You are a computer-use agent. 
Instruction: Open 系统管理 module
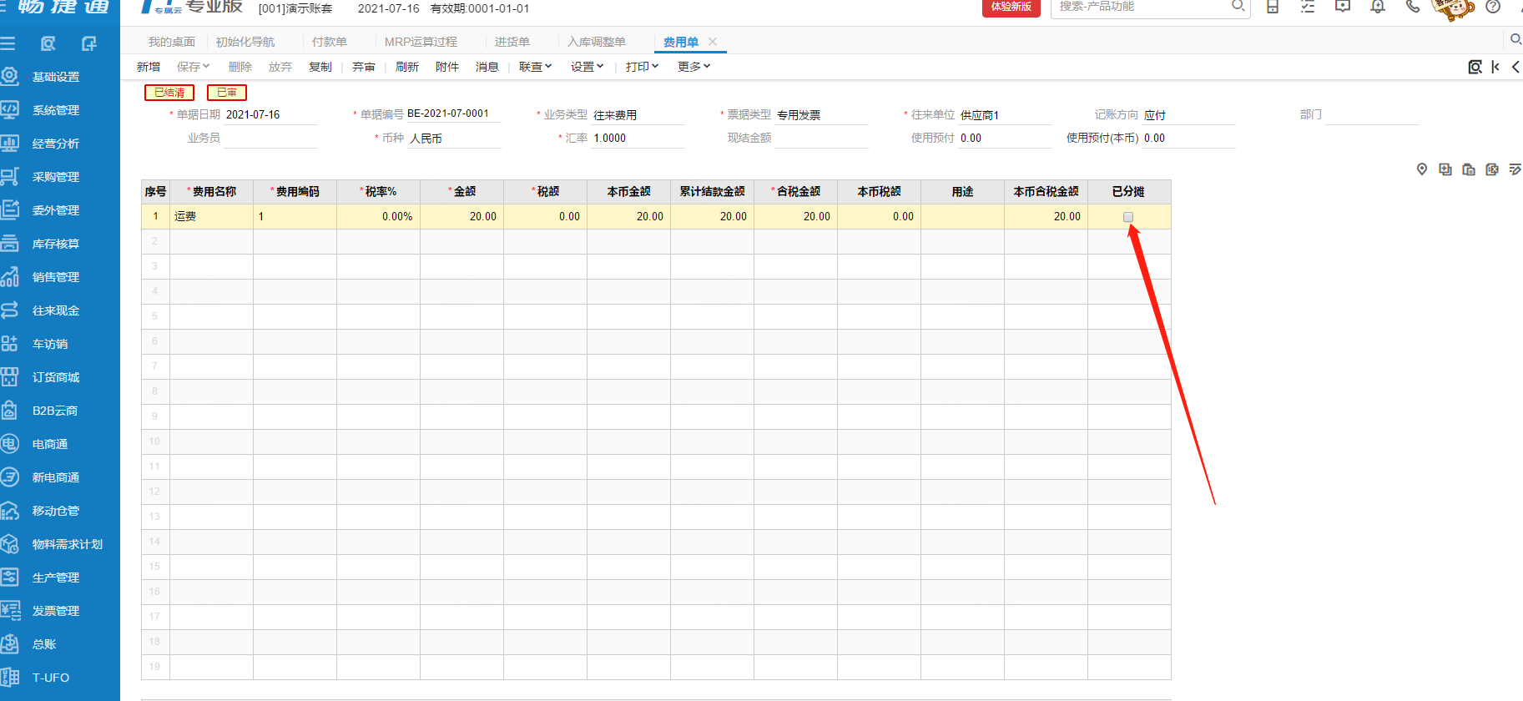55,110
